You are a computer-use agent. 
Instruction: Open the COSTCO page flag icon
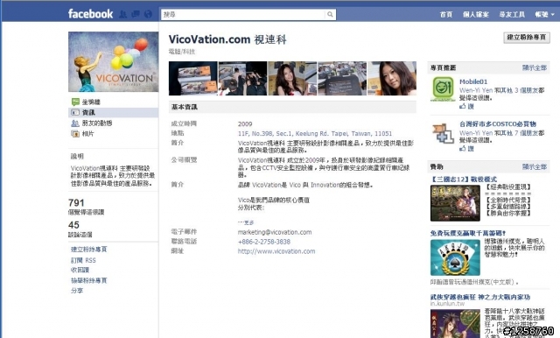[443, 133]
